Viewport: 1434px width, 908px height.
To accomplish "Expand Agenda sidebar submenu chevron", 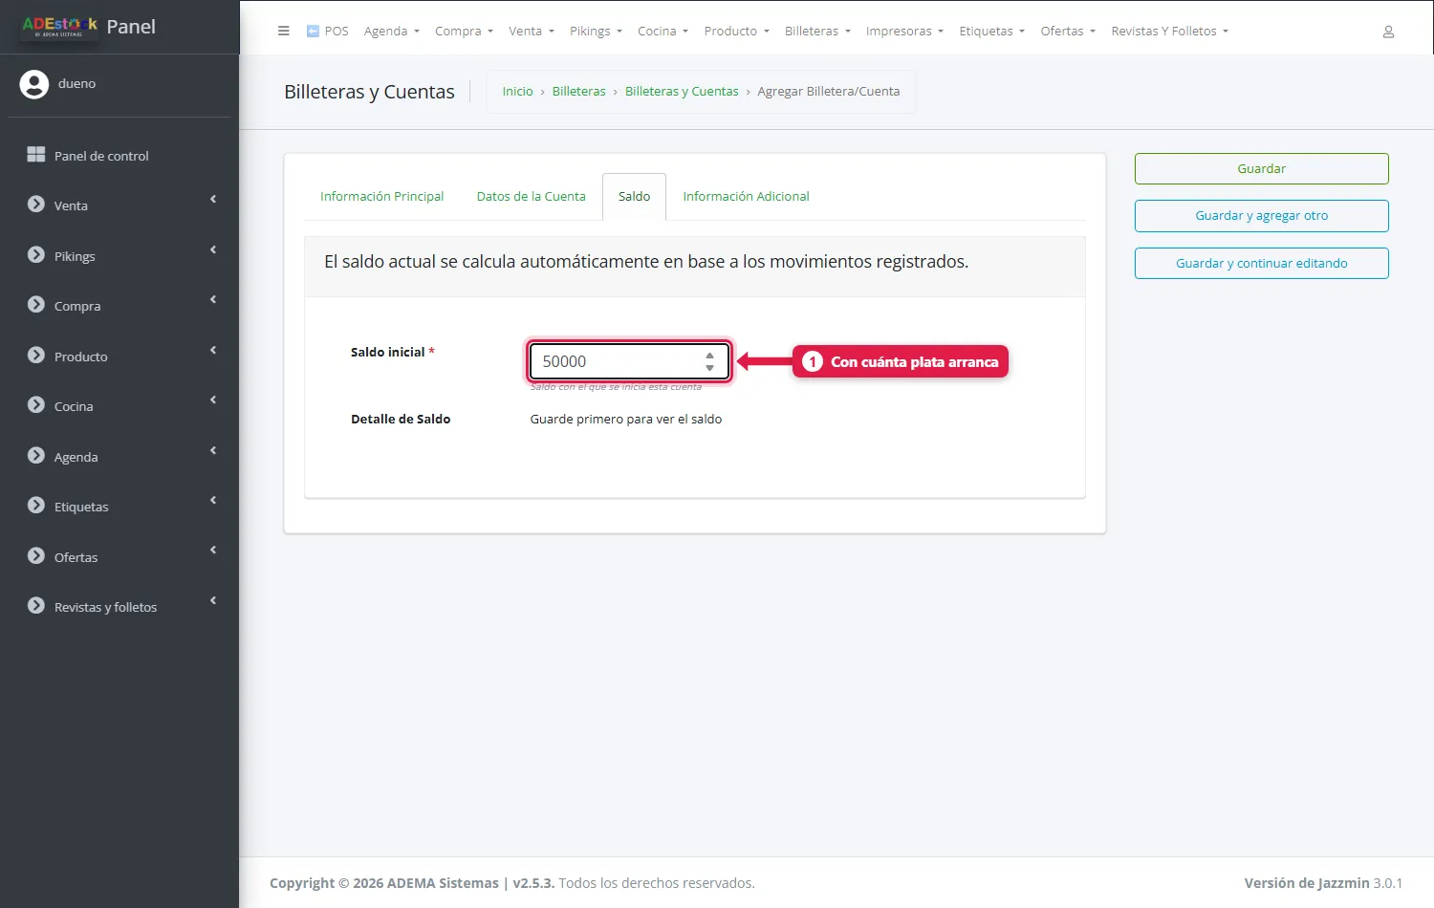I will click(x=213, y=451).
